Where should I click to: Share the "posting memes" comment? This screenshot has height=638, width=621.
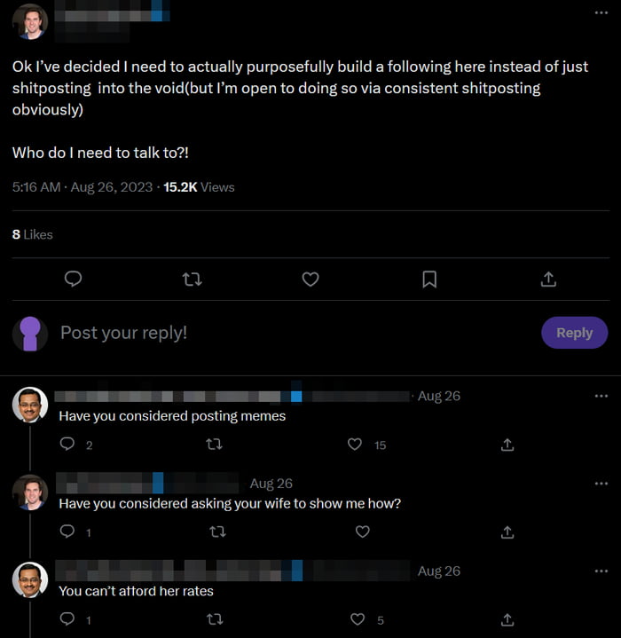coord(507,445)
